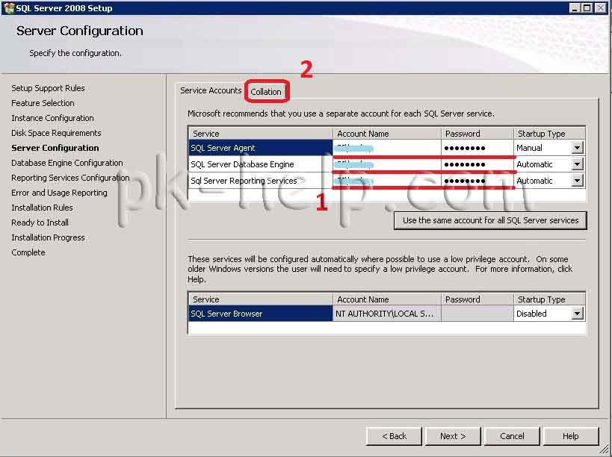Click the lower Account Name column header
Viewport: 612px width, 457px height.
(x=387, y=299)
